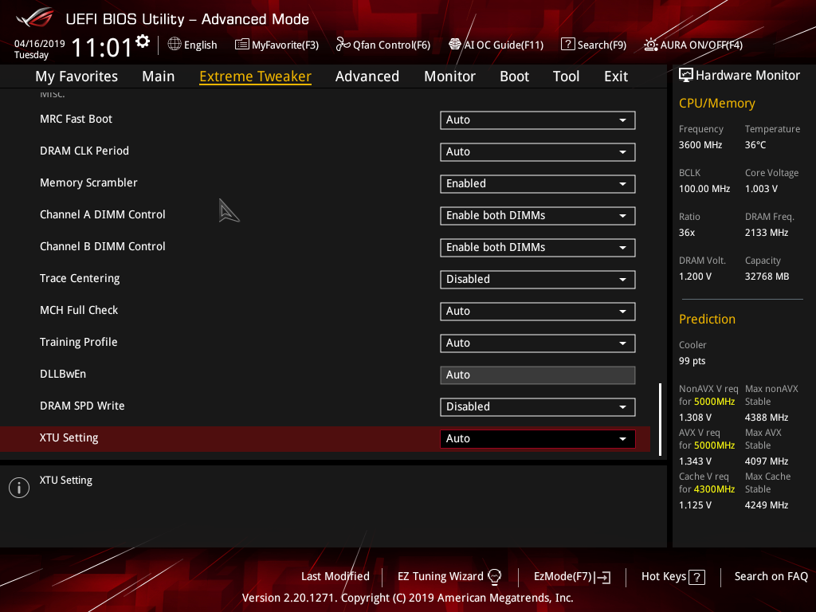Image resolution: width=816 pixels, height=612 pixels.
Task: Open DRAM CLK Period dropdown
Action: coord(538,152)
